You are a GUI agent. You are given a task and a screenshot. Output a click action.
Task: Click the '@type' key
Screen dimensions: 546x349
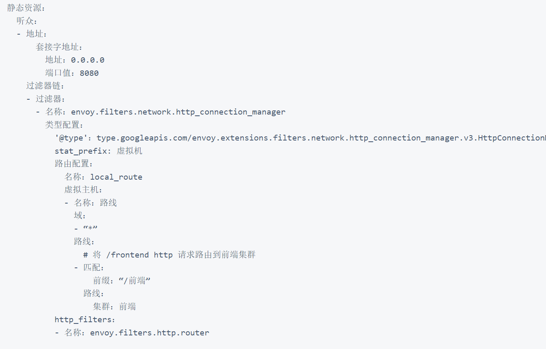pos(69,138)
